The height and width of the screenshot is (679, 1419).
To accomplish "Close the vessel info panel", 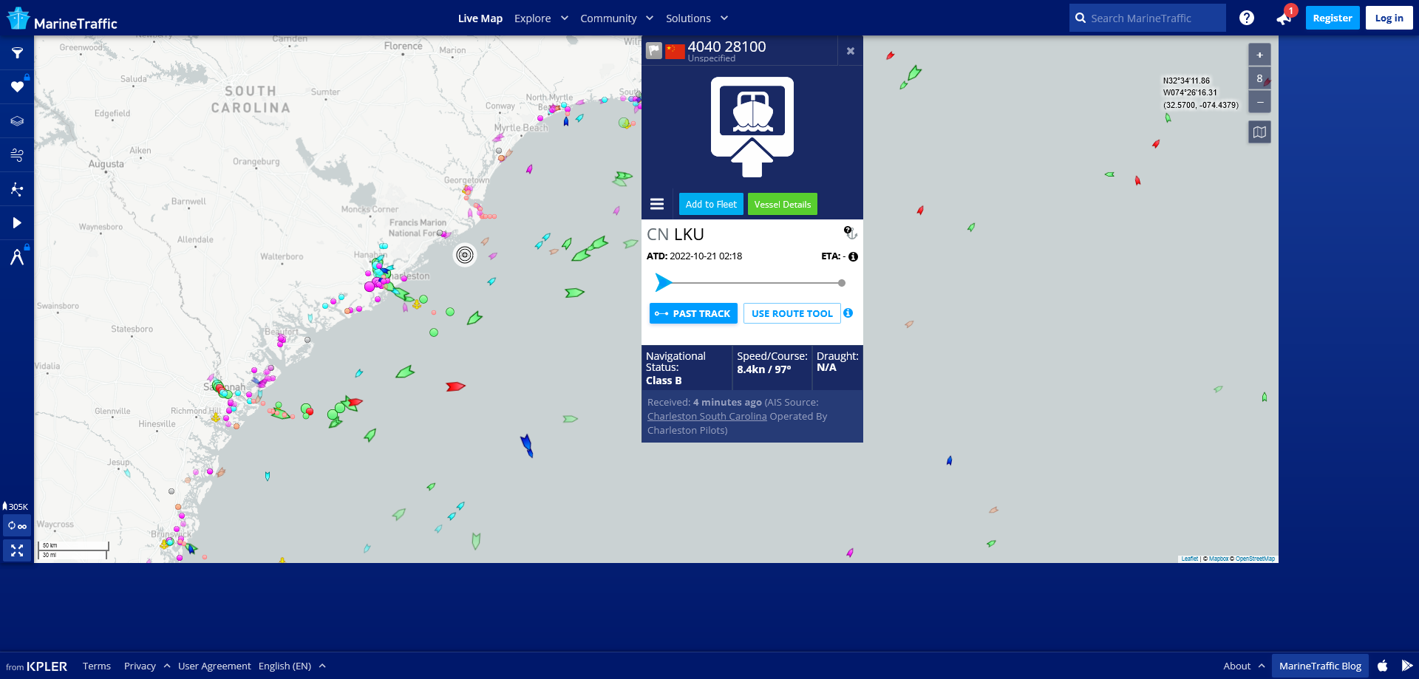I will click(851, 51).
